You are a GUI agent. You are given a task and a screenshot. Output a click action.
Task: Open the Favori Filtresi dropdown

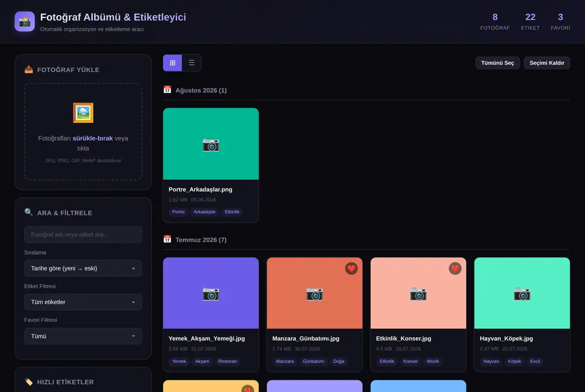83,336
